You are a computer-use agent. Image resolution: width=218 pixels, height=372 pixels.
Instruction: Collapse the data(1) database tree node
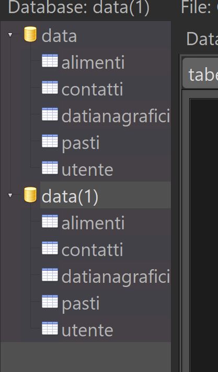pyautogui.click(x=10, y=196)
